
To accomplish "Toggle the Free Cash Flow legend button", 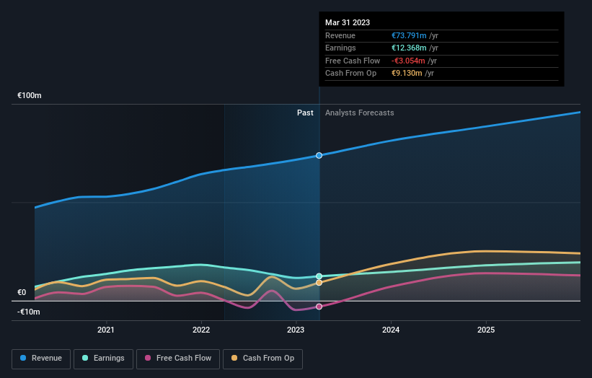I will coord(178,359).
